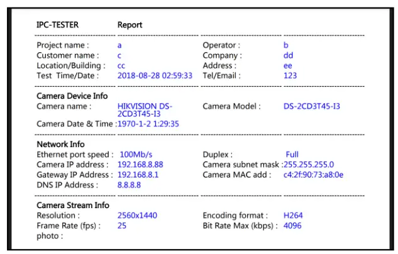398x254 pixels.
Task: Click the Company value 'dd'
Action: pyautogui.click(x=288, y=55)
